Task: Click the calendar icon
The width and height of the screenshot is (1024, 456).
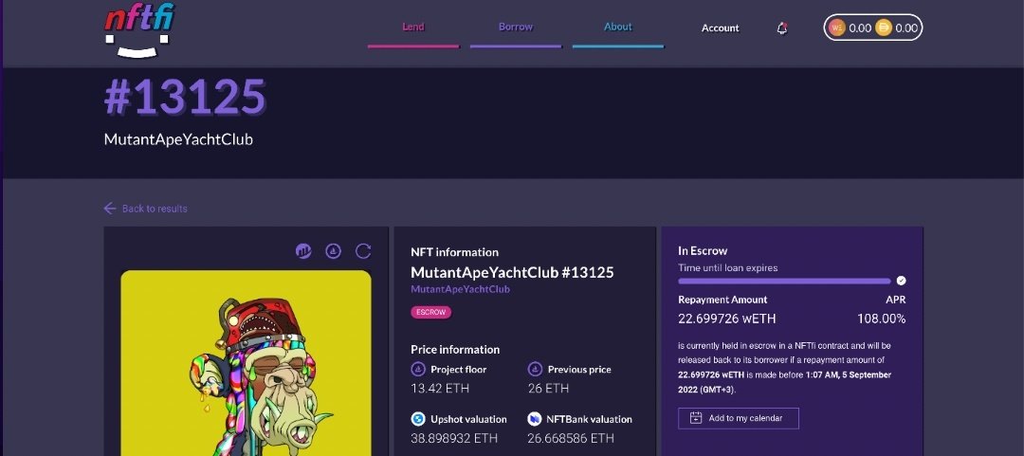Action: pyautogui.click(x=696, y=418)
